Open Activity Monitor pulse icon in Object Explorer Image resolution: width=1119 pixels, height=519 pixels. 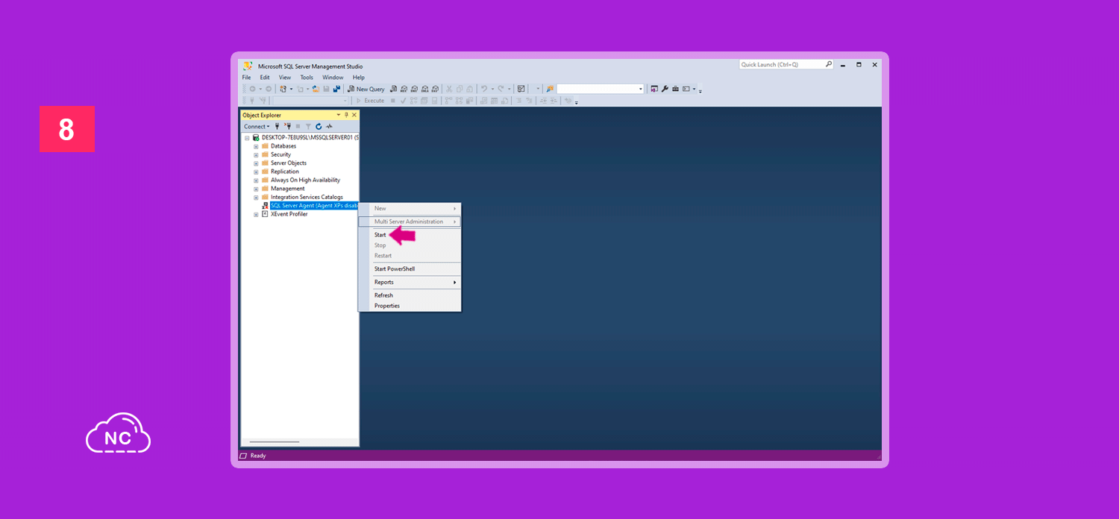329,126
